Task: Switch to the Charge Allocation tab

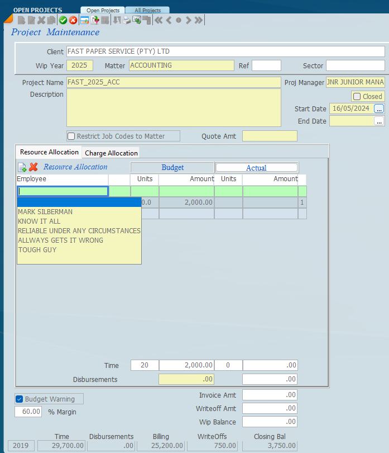Action: [x=111, y=153]
